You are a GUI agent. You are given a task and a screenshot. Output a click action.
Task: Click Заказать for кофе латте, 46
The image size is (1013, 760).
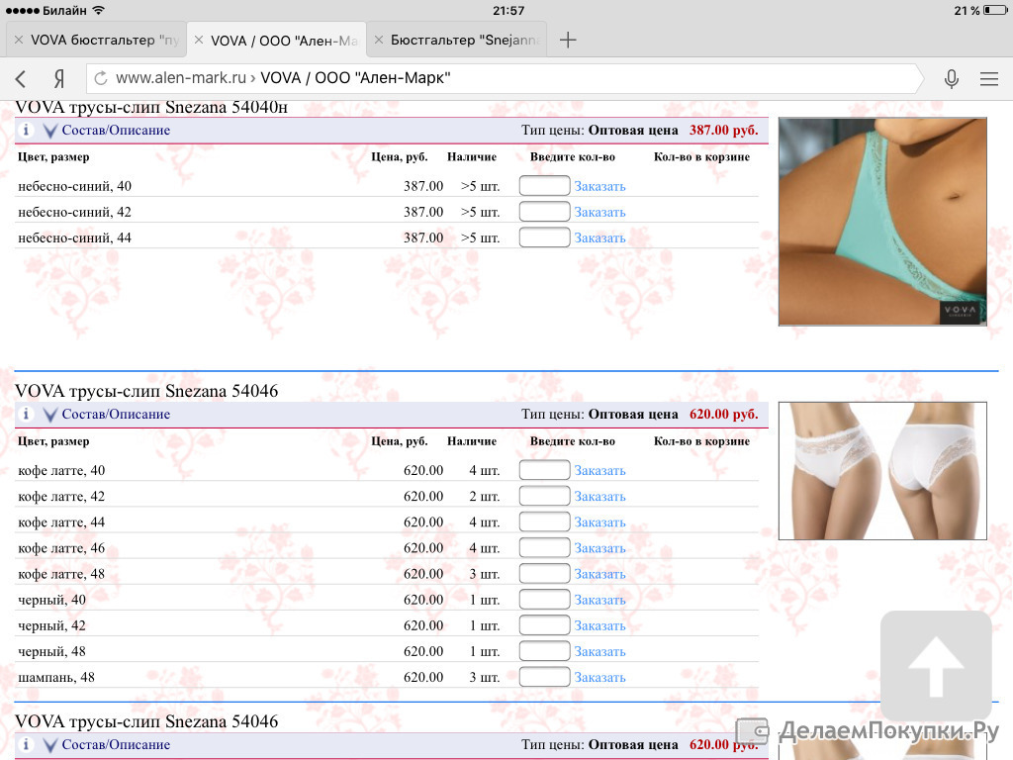pos(600,548)
